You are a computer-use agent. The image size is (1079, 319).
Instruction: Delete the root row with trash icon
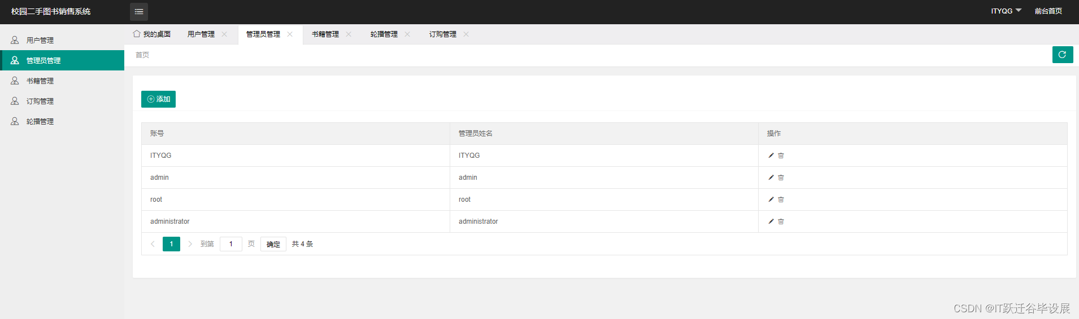click(781, 200)
